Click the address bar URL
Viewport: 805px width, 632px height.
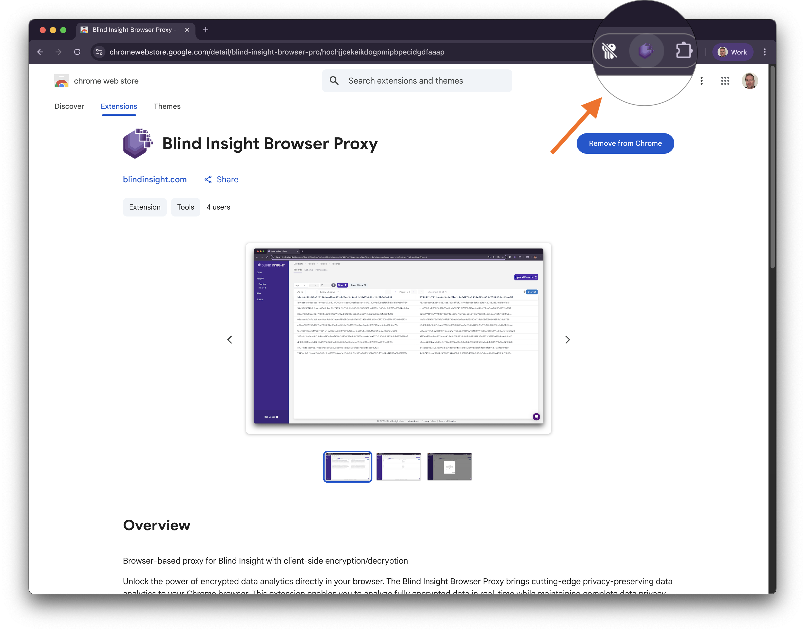pos(277,52)
